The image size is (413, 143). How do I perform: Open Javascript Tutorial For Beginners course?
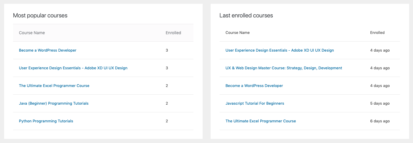(x=255, y=103)
